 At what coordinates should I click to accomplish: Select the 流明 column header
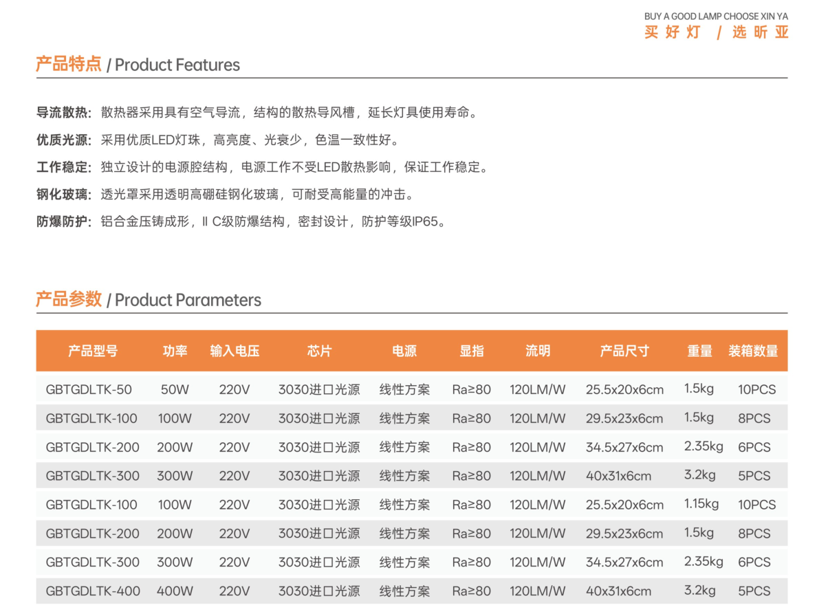538,351
